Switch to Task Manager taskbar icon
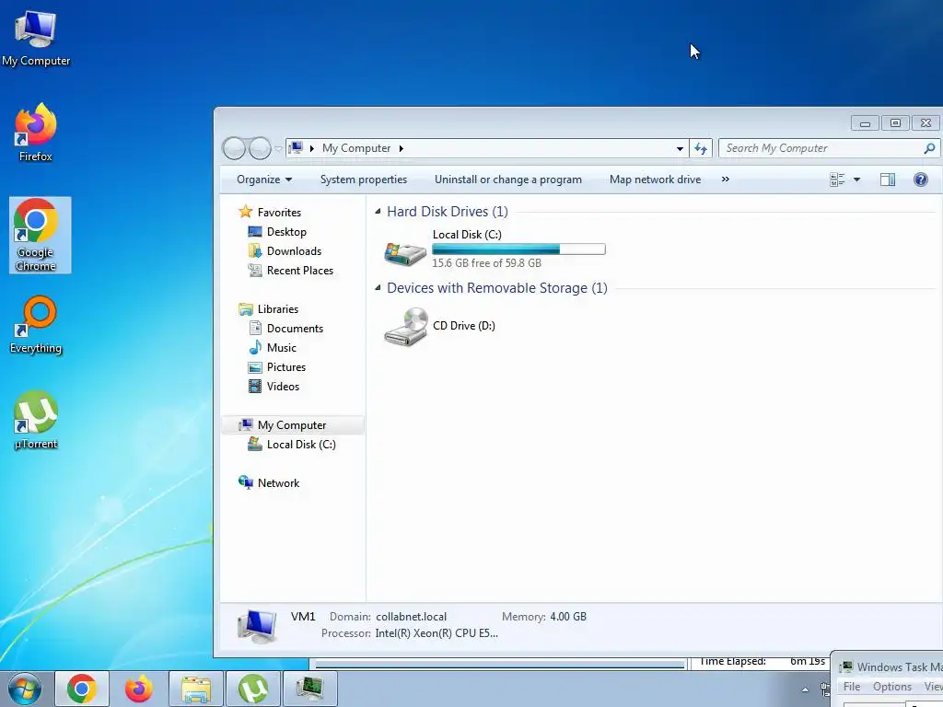943x707 pixels. 310,689
